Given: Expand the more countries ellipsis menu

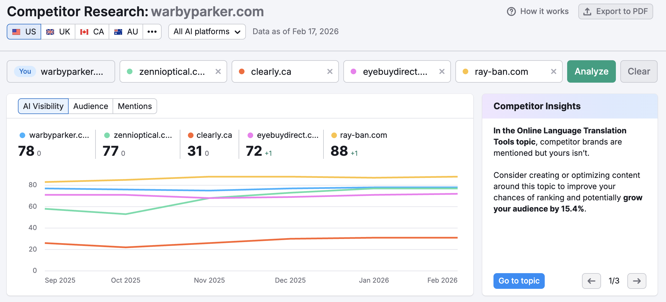Looking at the screenshot, I should [152, 32].
